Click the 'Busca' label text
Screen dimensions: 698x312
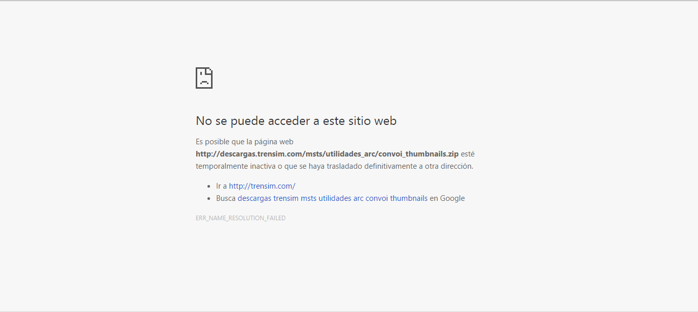click(226, 198)
